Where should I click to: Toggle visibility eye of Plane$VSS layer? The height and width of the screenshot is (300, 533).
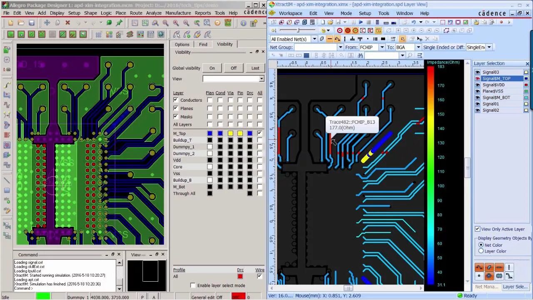478,91
